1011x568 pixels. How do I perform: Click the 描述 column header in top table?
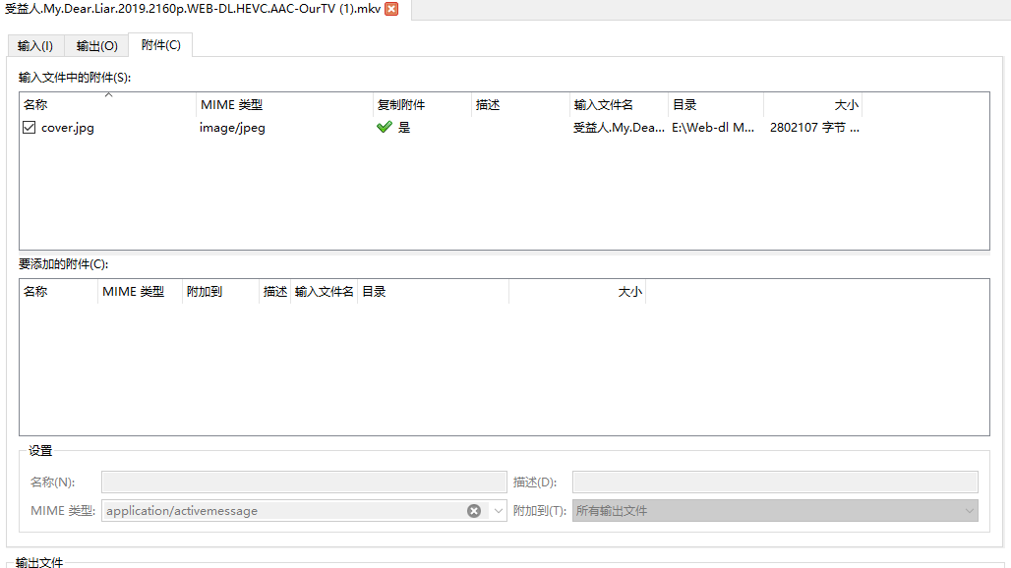coord(521,105)
